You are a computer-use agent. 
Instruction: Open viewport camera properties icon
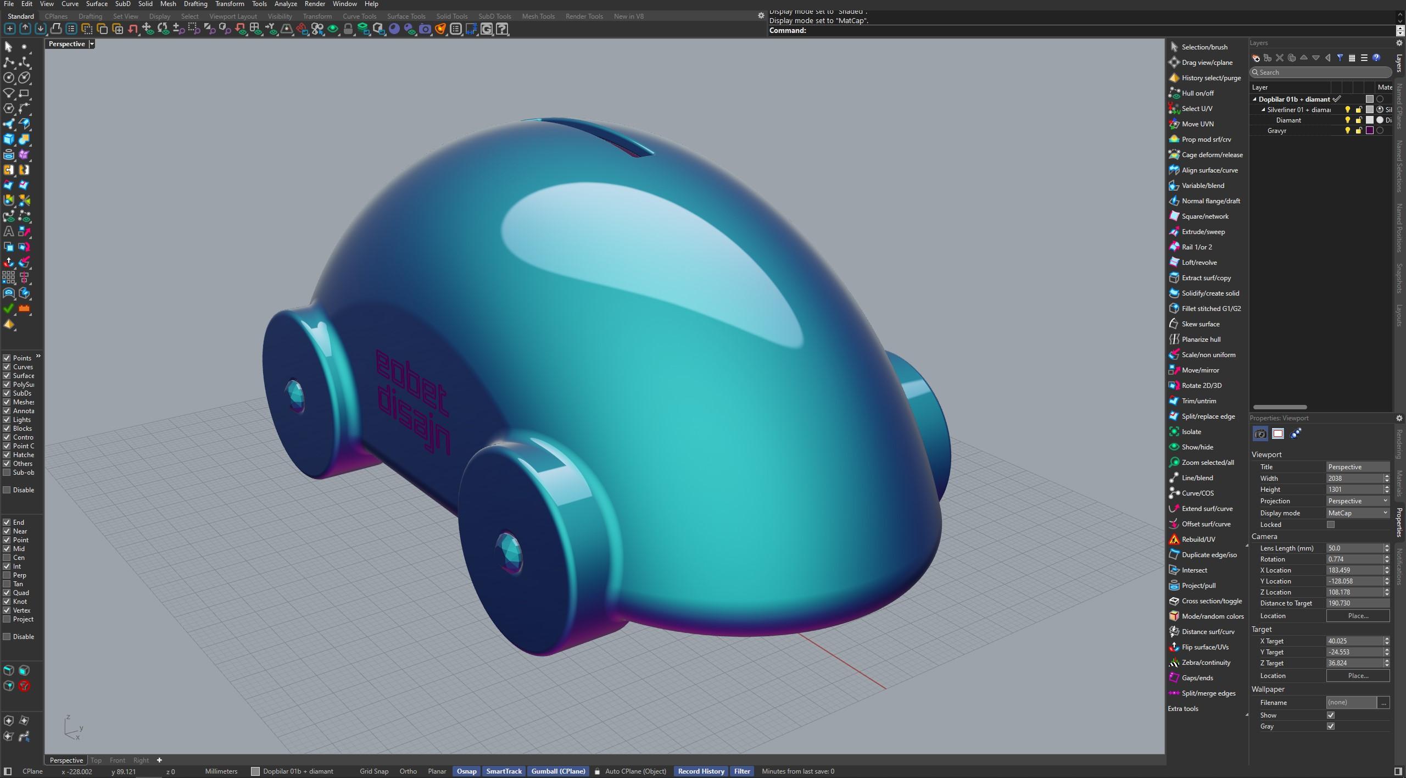(x=1260, y=434)
